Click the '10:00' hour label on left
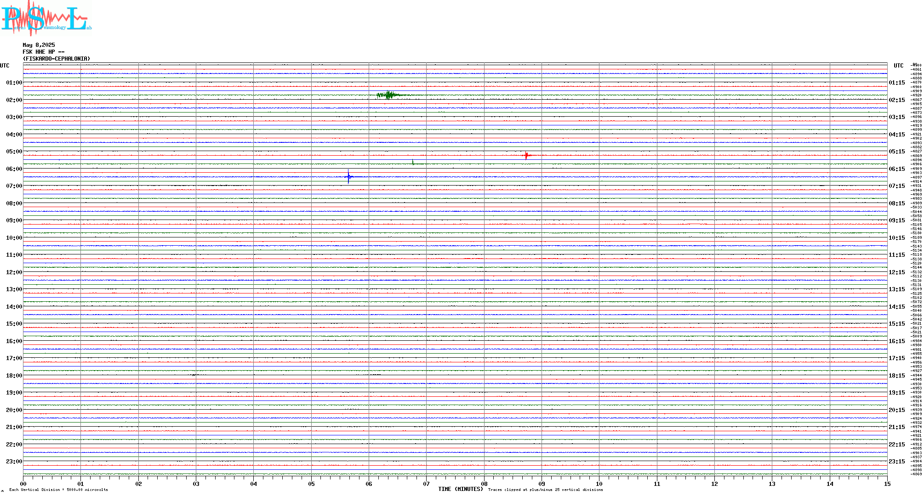The image size is (924, 496). point(14,238)
